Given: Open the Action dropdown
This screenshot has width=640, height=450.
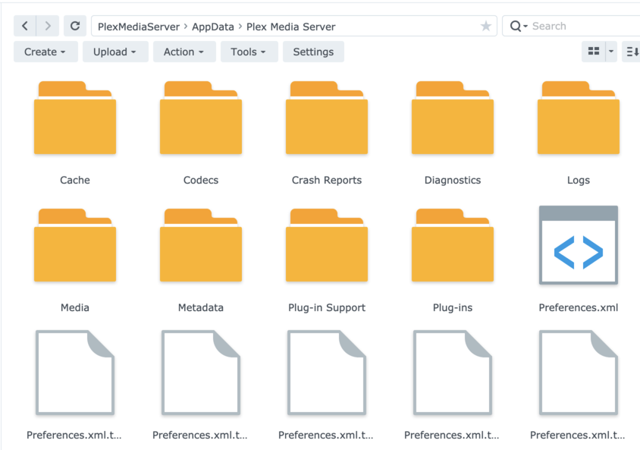Looking at the screenshot, I should 184,52.
